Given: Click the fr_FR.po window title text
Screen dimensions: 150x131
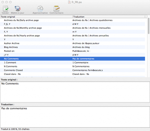Looking at the screenshot, I should point(77,2).
